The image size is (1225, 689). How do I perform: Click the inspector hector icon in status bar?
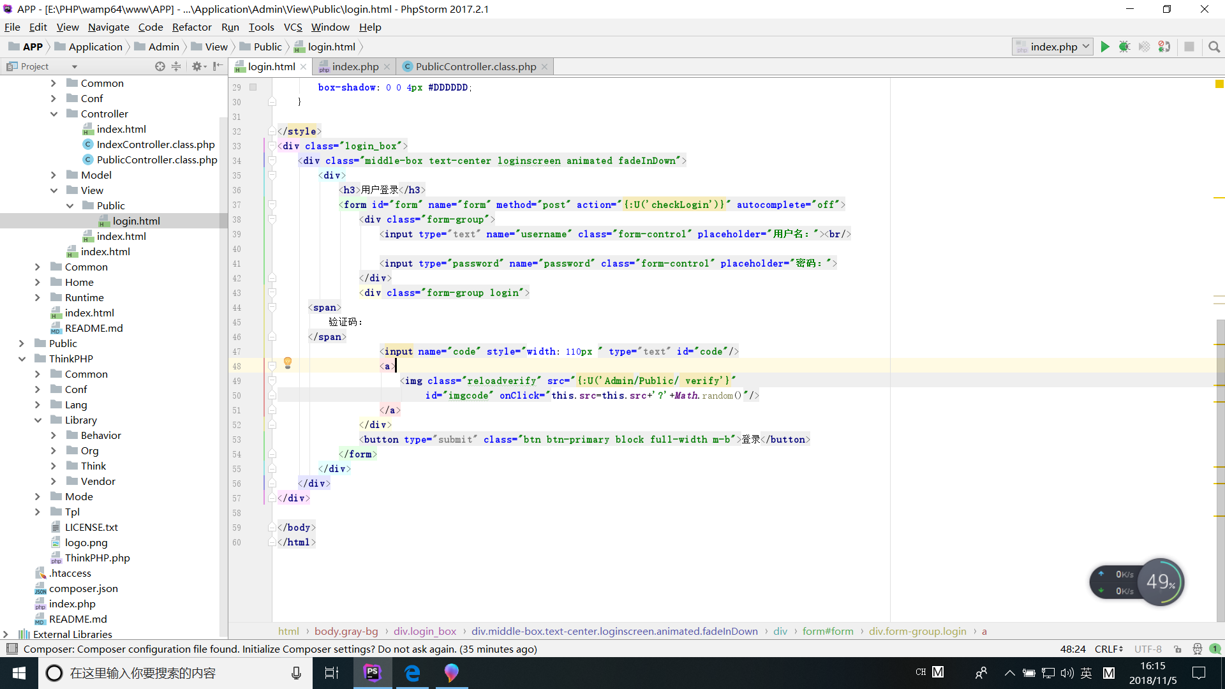coord(1197,649)
